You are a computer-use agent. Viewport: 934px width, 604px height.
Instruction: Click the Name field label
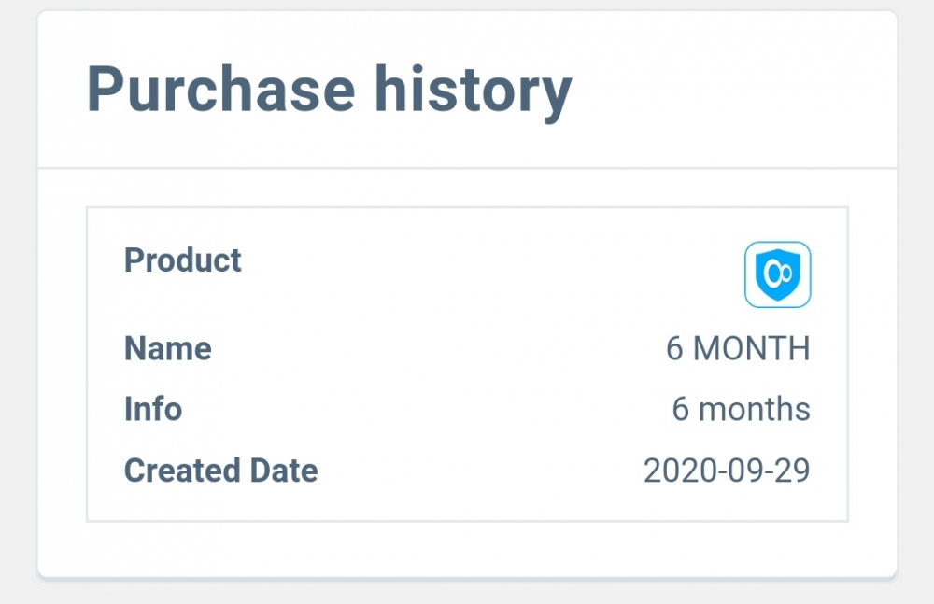168,348
